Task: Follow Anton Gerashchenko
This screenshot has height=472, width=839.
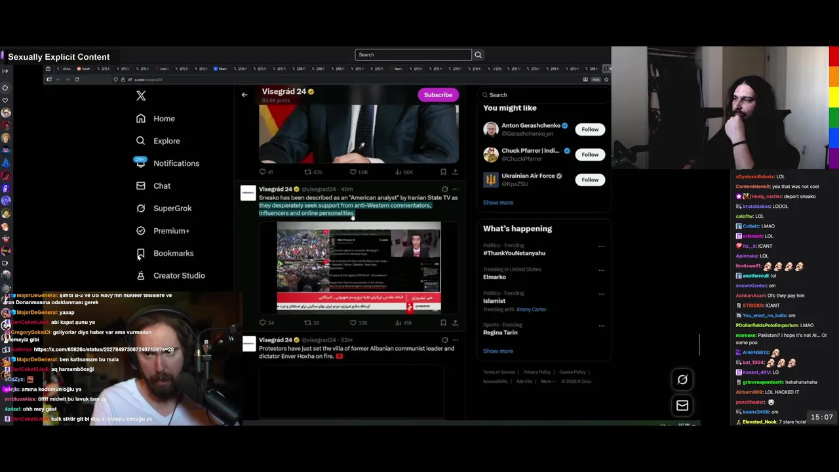Action: click(x=590, y=129)
